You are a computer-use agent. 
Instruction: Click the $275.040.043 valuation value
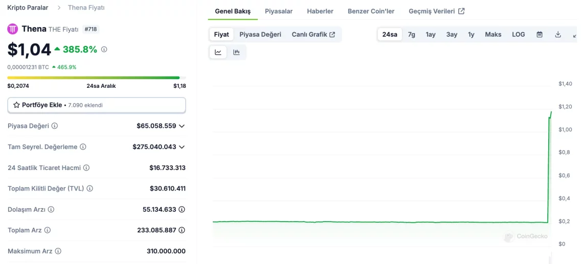click(154, 147)
